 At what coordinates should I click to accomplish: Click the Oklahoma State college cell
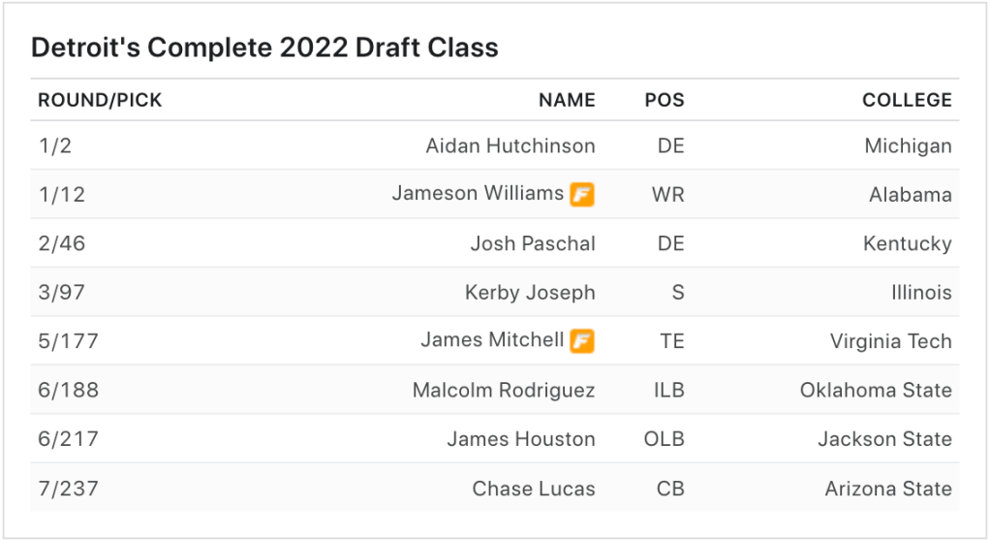[x=876, y=391]
